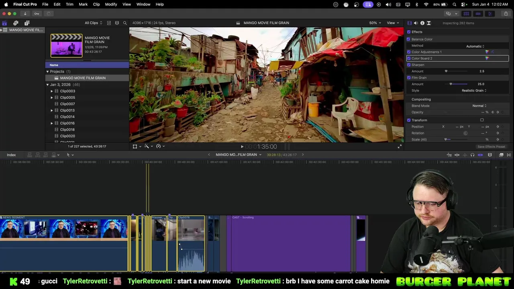Select Clip0014 in the browser list
This screenshot has height=289, width=514.
point(67,117)
